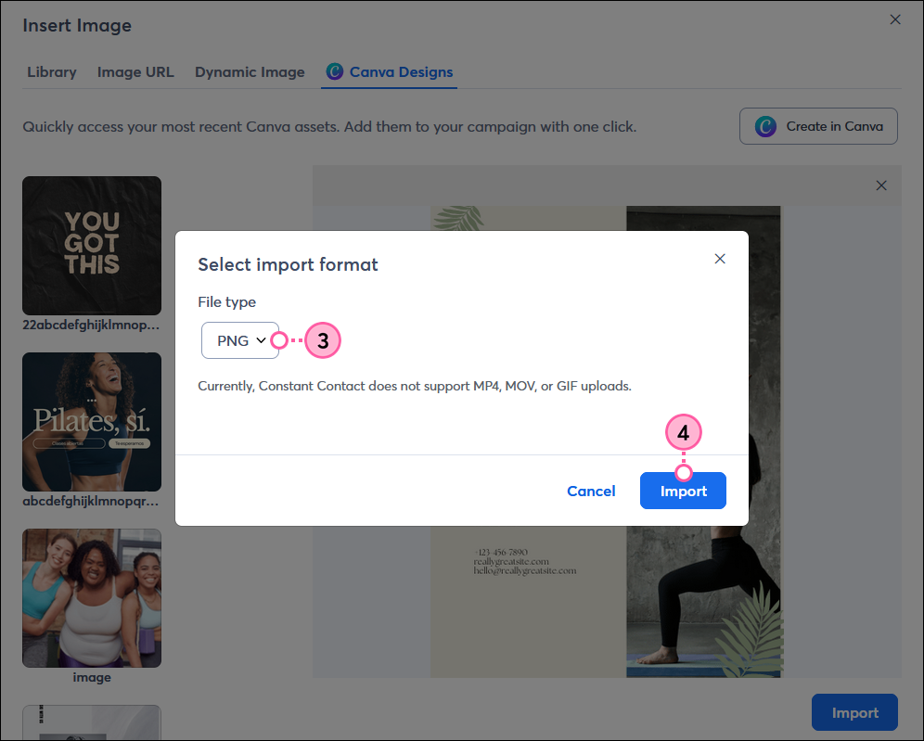924x741 pixels.
Task: Click the bottom-right Import button
Action: pos(854,712)
